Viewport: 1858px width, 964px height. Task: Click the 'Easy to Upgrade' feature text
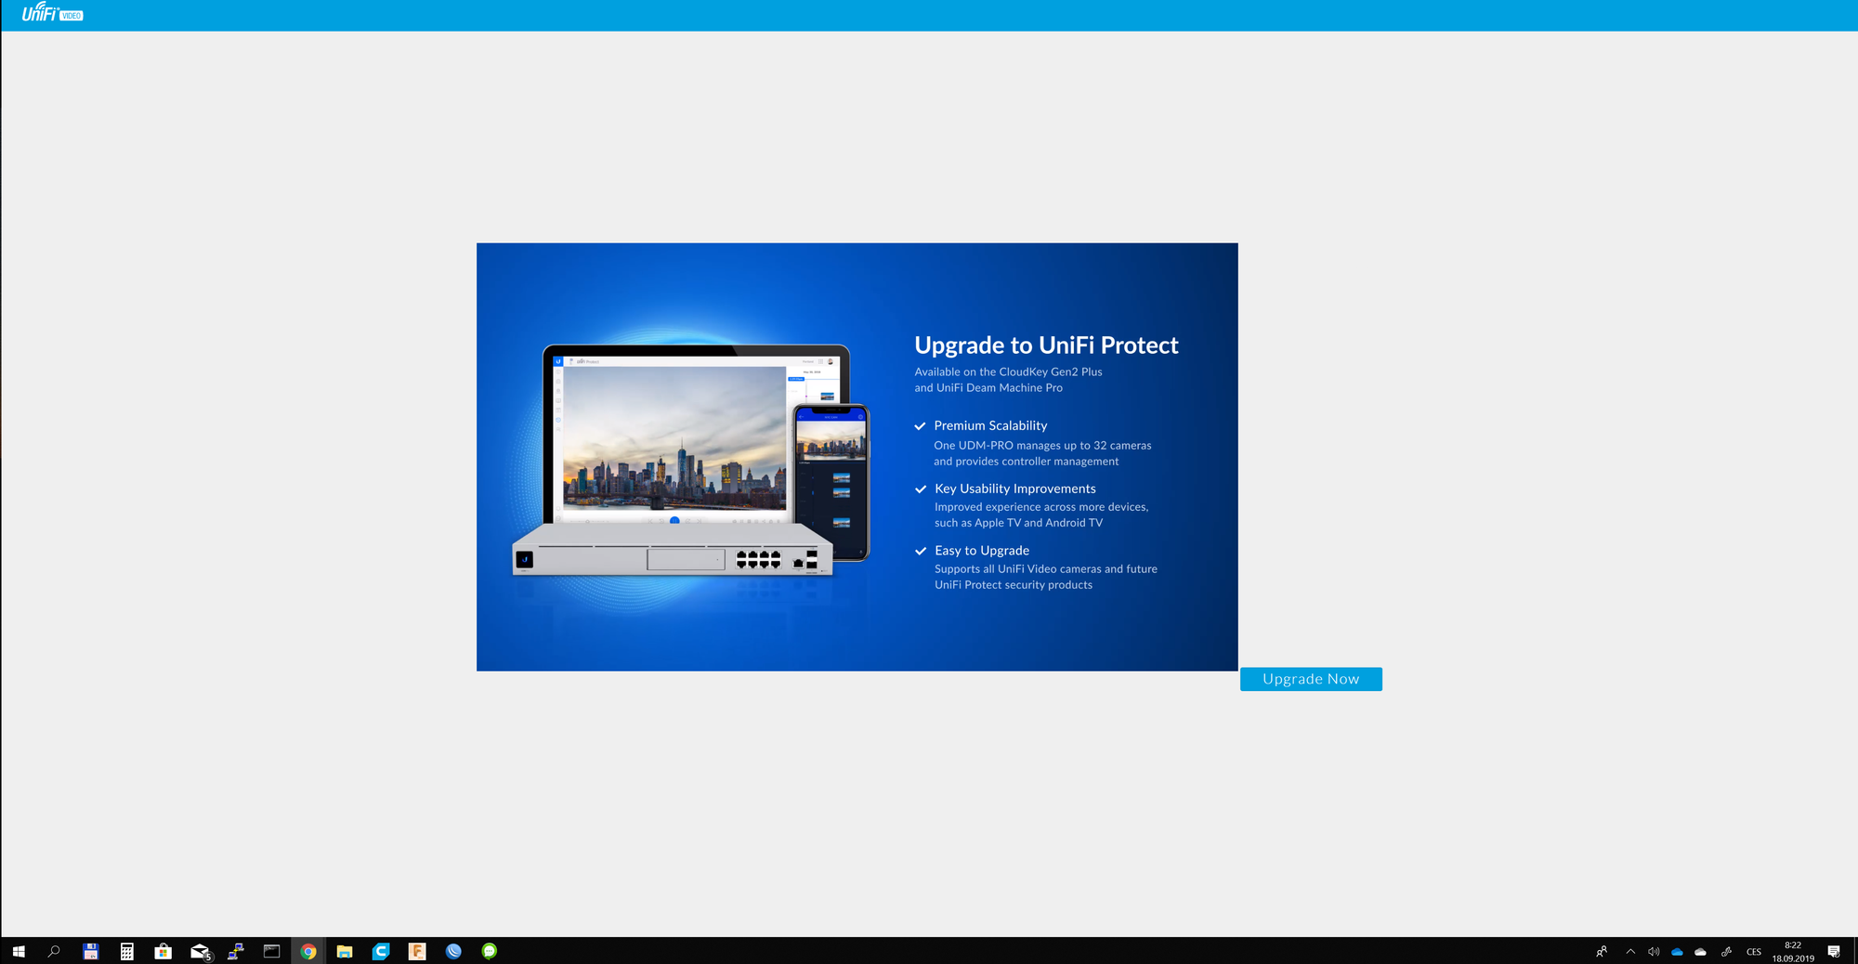[x=982, y=551]
